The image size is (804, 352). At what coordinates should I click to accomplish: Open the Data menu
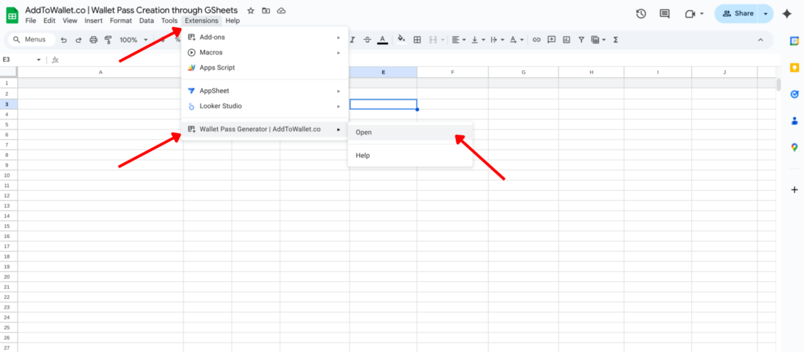(x=146, y=21)
